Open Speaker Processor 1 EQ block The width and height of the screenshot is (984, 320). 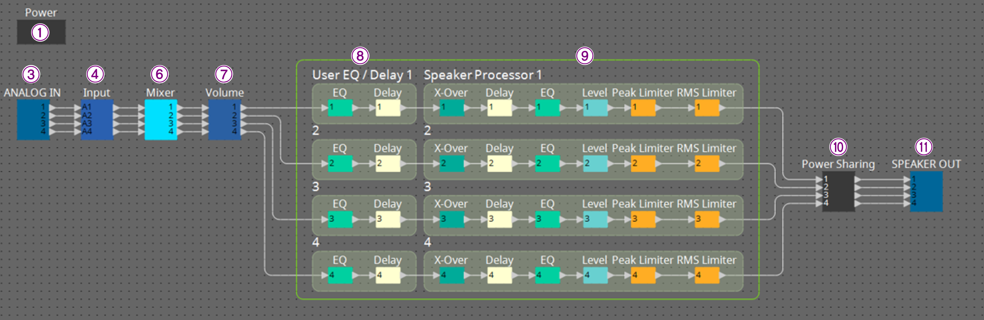(547, 108)
